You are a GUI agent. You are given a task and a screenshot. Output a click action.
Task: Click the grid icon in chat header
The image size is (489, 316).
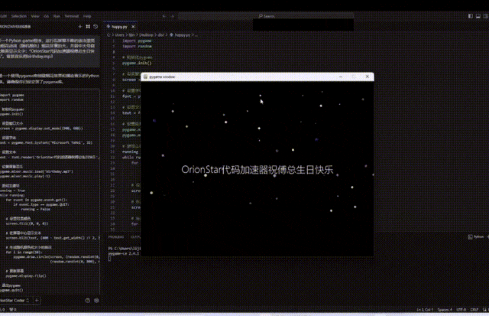point(88,27)
